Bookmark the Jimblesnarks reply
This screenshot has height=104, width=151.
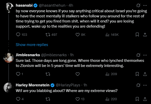click(137, 74)
